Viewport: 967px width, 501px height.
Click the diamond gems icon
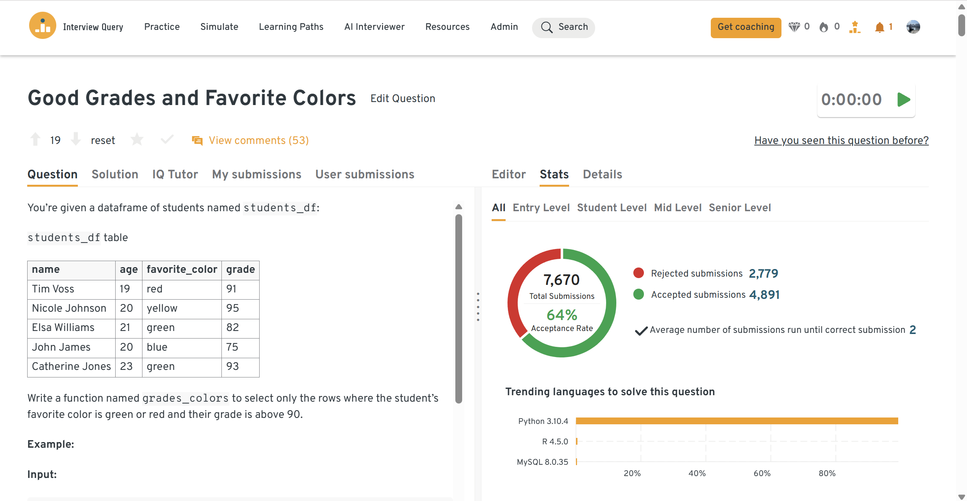(x=794, y=27)
